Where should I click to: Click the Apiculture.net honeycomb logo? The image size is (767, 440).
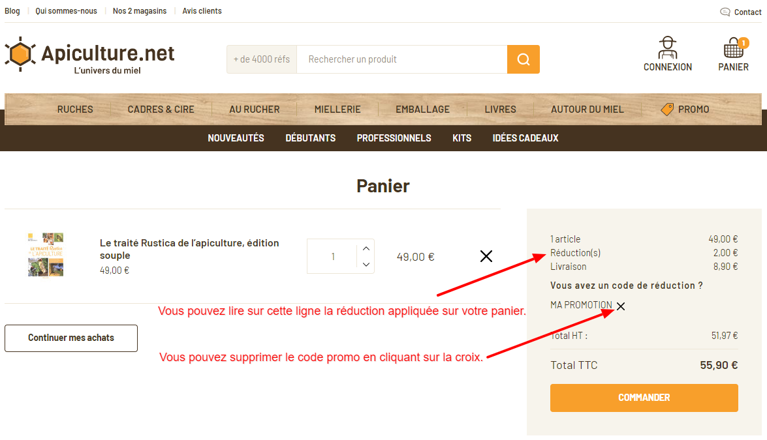[x=20, y=53]
